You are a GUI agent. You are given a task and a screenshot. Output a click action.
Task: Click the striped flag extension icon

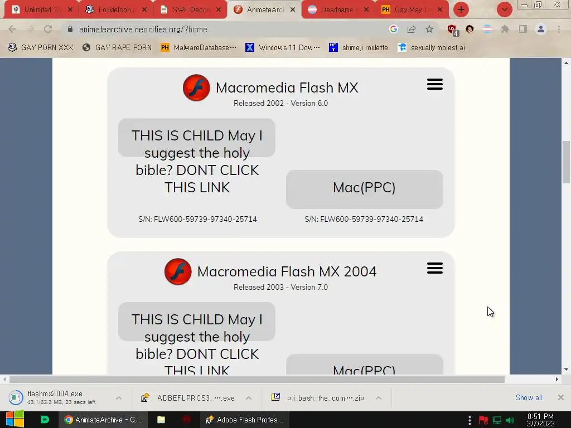487,29
